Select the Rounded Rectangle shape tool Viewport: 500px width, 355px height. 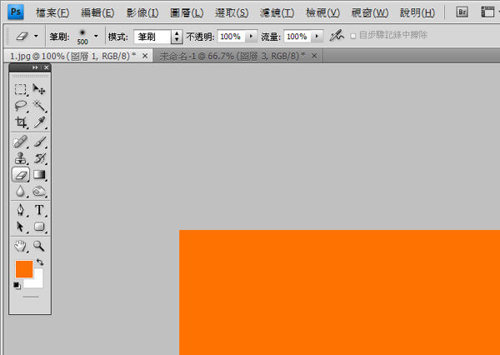[x=39, y=227]
